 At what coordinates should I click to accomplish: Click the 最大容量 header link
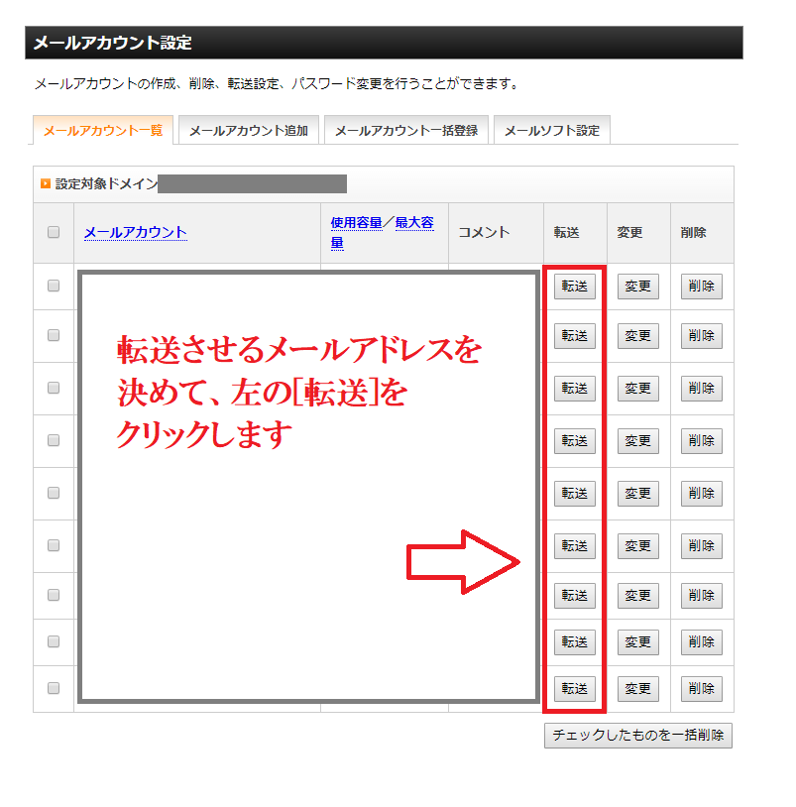[x=414, y=223]
